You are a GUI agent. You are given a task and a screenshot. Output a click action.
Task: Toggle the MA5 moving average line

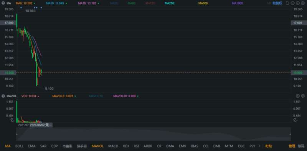[x=25, y=3]
